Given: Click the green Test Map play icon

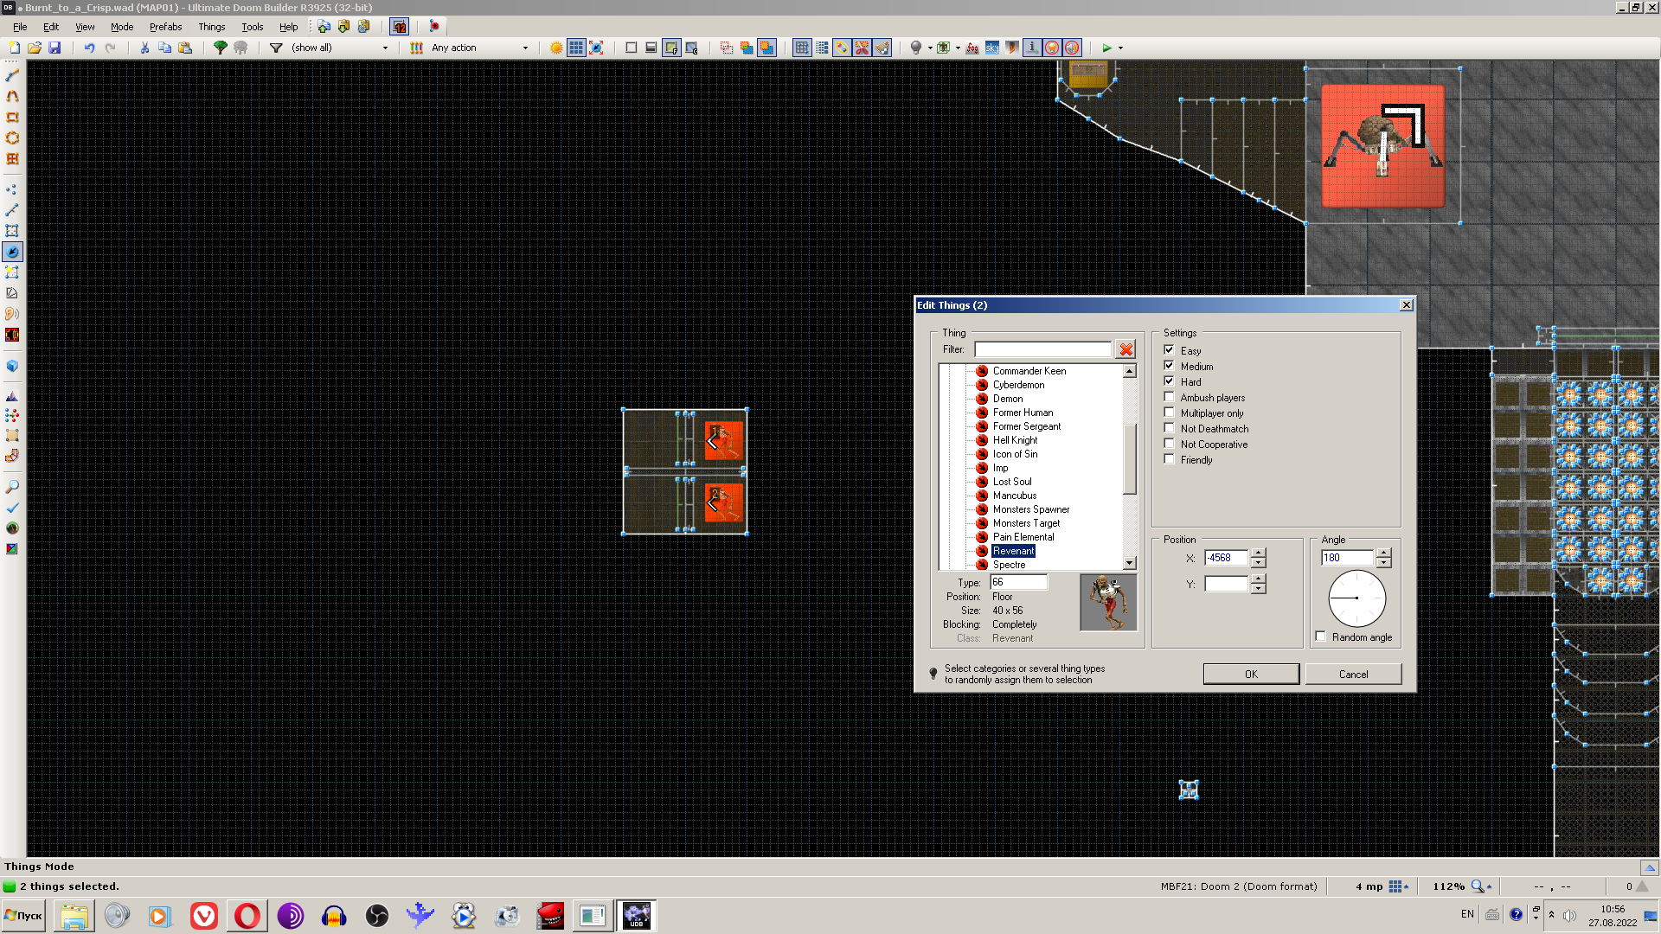Looking at the screenshot, I should coord(1106,48).
